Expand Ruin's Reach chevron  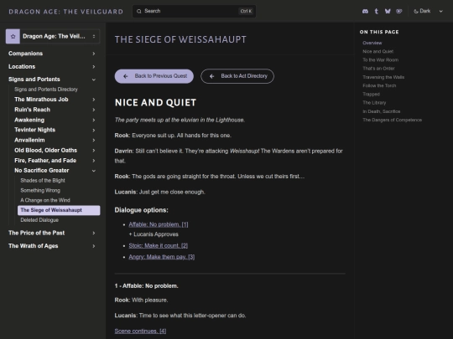[x=94, y=110]
